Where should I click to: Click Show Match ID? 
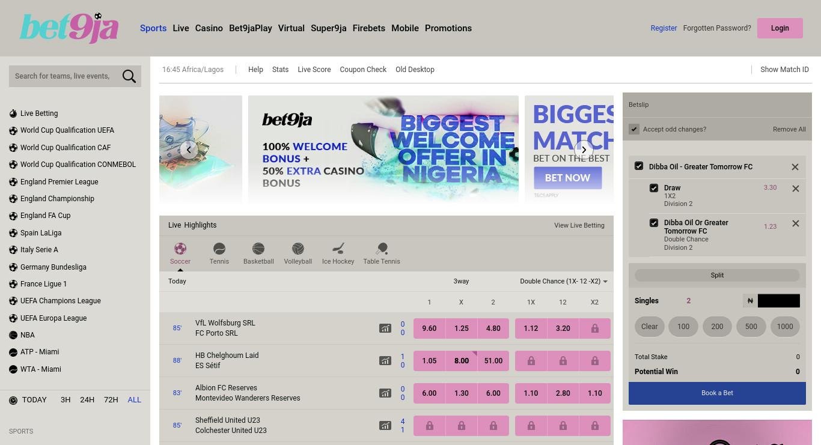point(784,70)
